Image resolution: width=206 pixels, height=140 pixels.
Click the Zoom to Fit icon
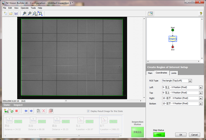click(40, 13)
